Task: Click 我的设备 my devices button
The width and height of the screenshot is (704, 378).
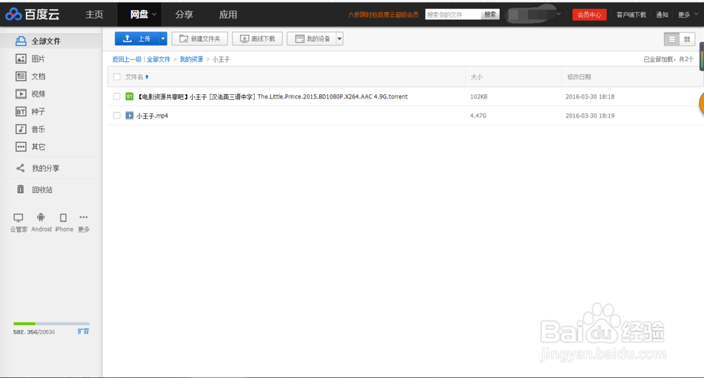Action: [x=312, y=39]
